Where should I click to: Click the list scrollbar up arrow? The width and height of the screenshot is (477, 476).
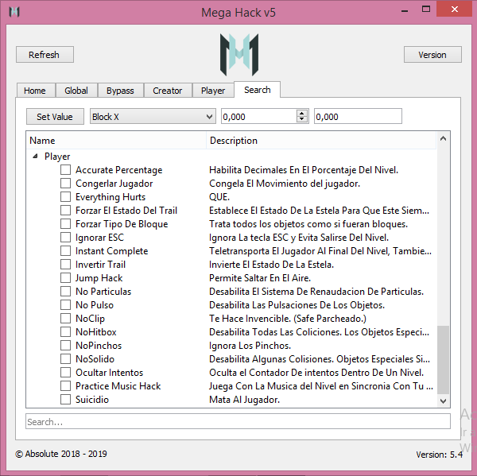click(444, 139)
